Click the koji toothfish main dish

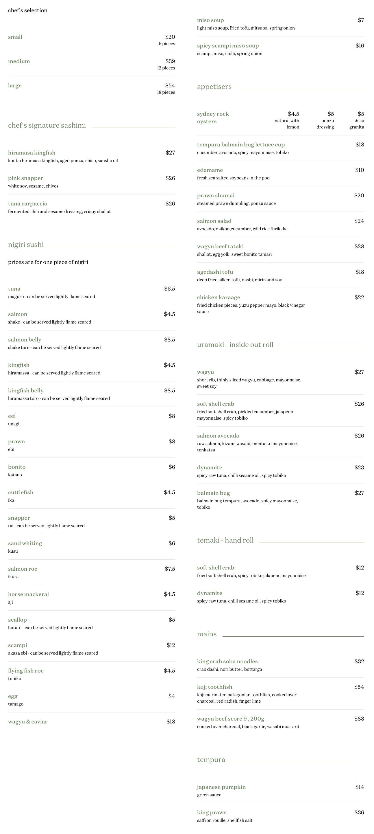[214, 687]
